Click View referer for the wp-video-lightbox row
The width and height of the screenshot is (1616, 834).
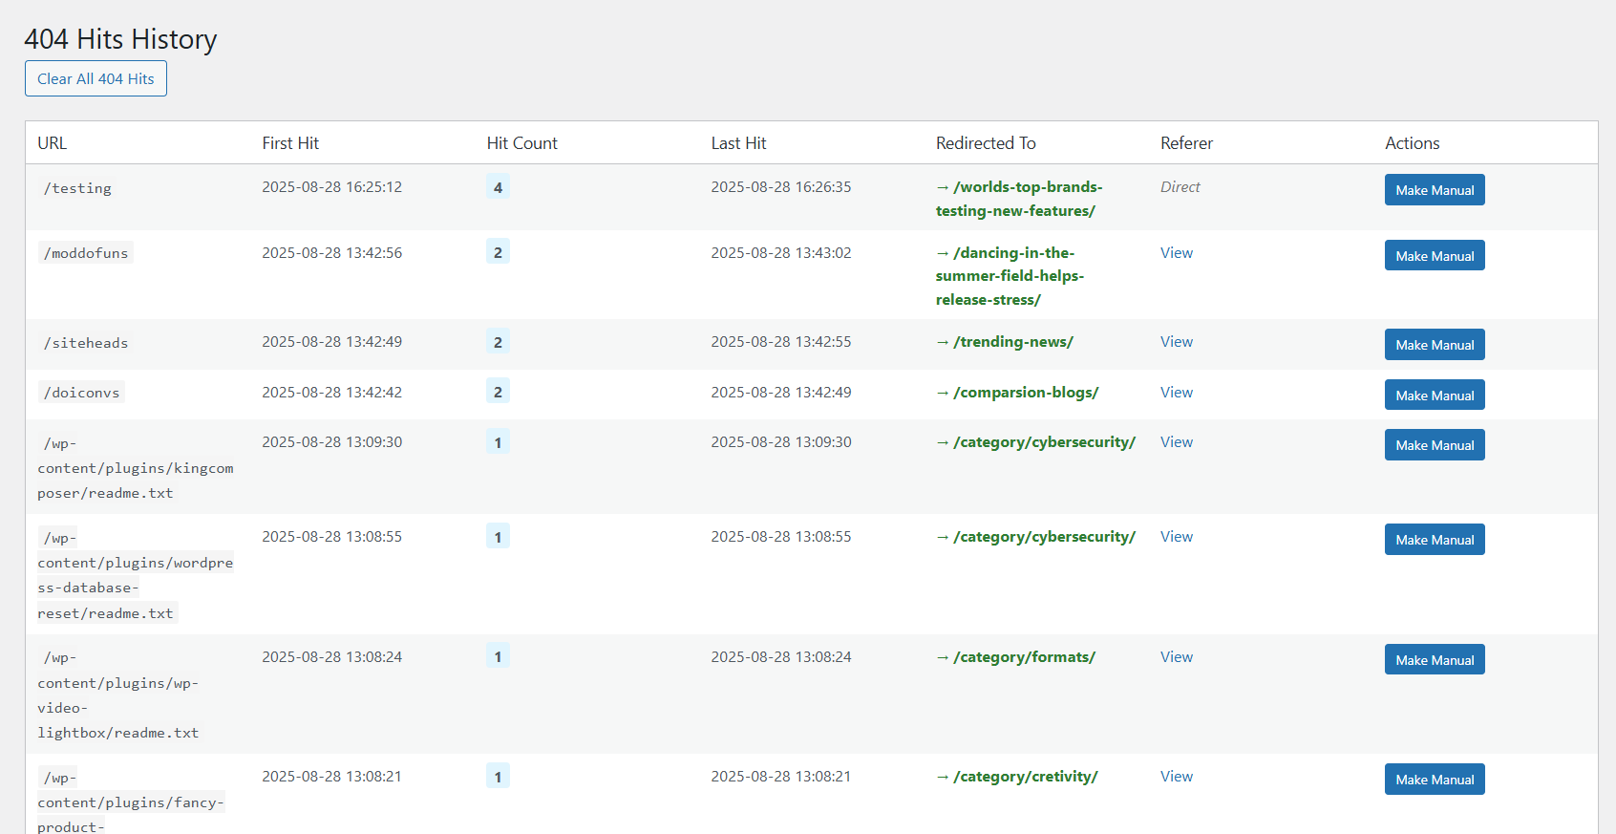click(x=1176, y=657)
